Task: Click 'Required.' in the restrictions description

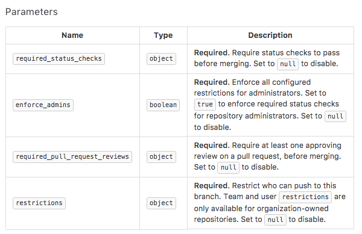Action: pyautogui.click(x=212, y=186)
